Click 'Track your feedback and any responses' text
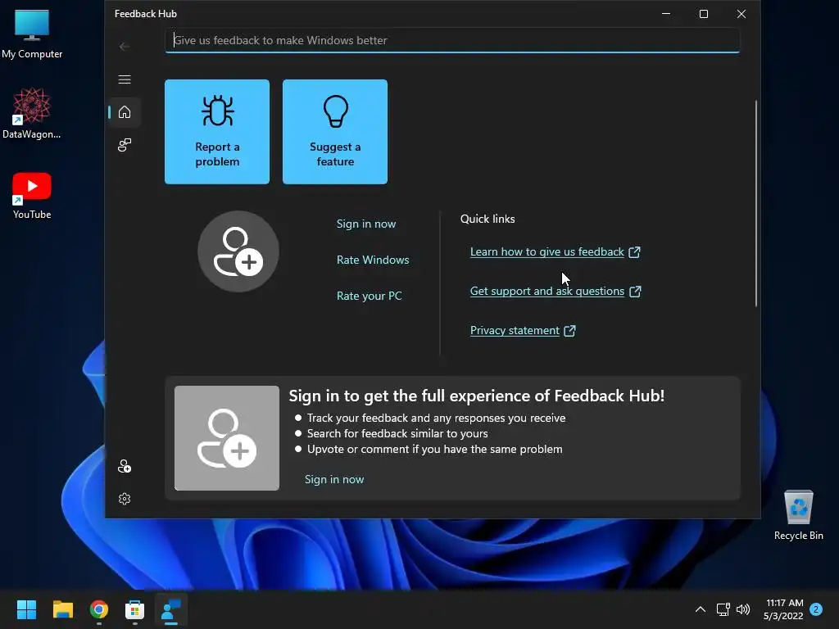Screen dimensions: 839x629 [x=436, y=418]
